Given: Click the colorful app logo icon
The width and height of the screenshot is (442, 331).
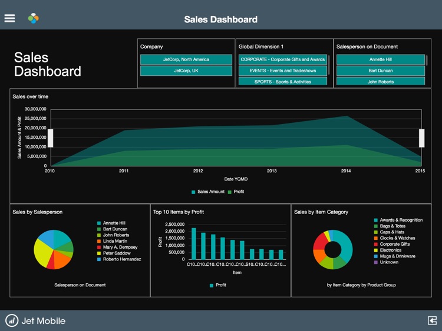Looking at the screenshot, I should pyautogui.click(x=33, y=18).
